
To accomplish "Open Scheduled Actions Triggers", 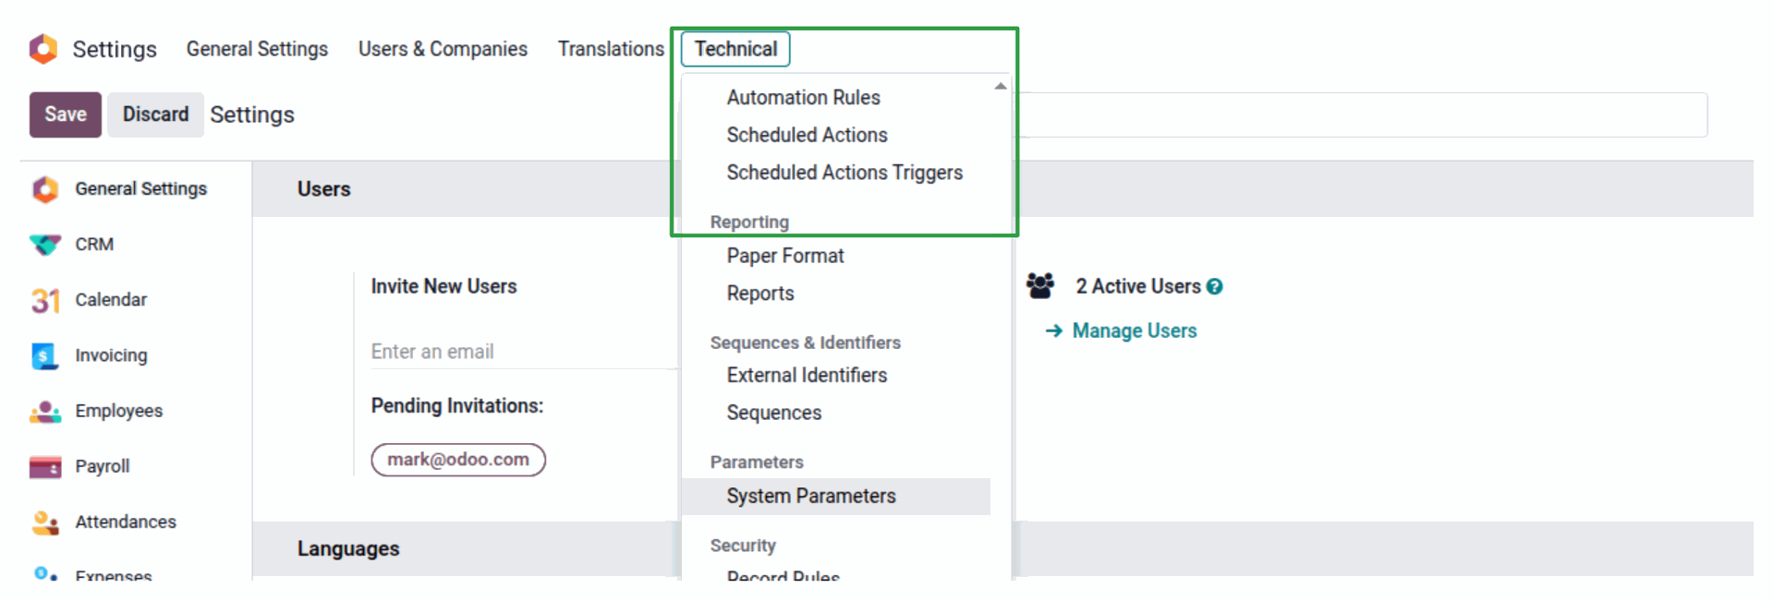I will [844, 173].
